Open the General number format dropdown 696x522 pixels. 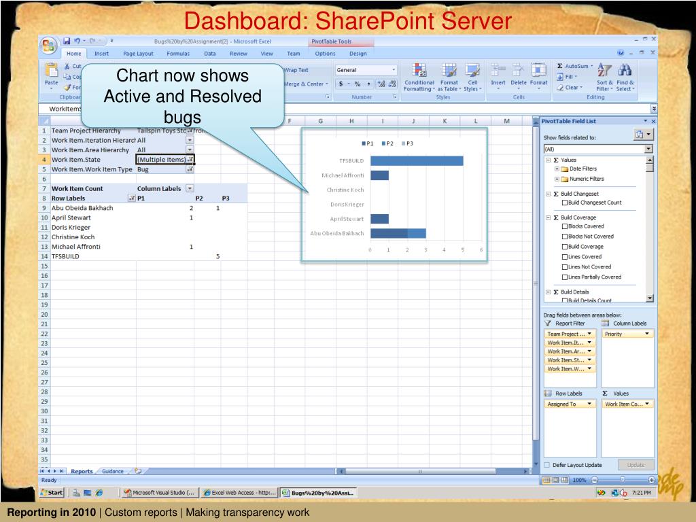394,70
